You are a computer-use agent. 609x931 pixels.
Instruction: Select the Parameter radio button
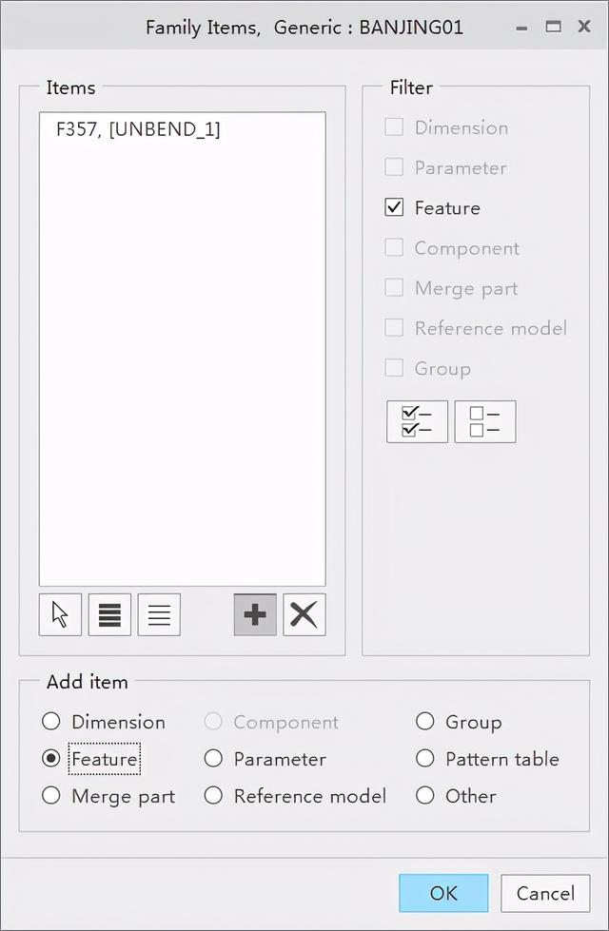coord(213,758)
